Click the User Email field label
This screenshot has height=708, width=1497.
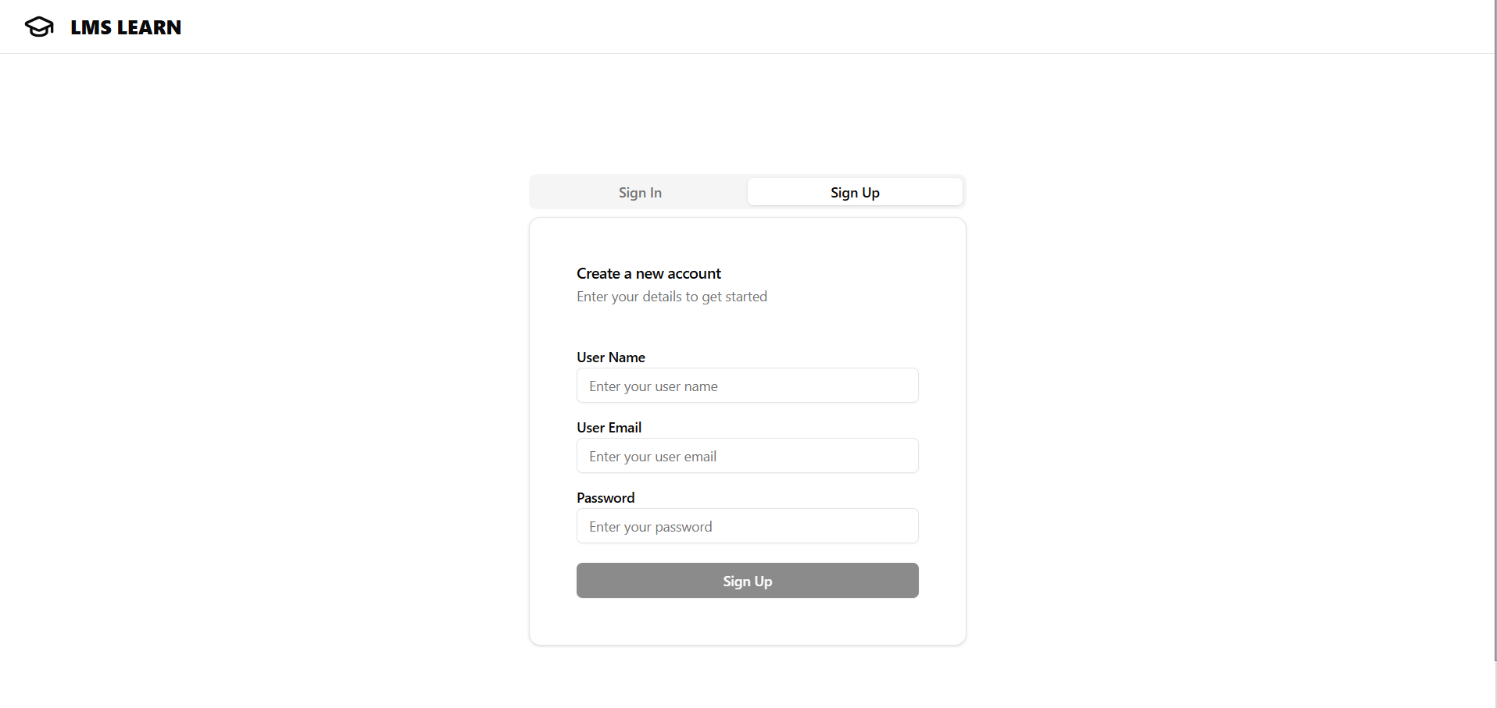tap(609, 428)
